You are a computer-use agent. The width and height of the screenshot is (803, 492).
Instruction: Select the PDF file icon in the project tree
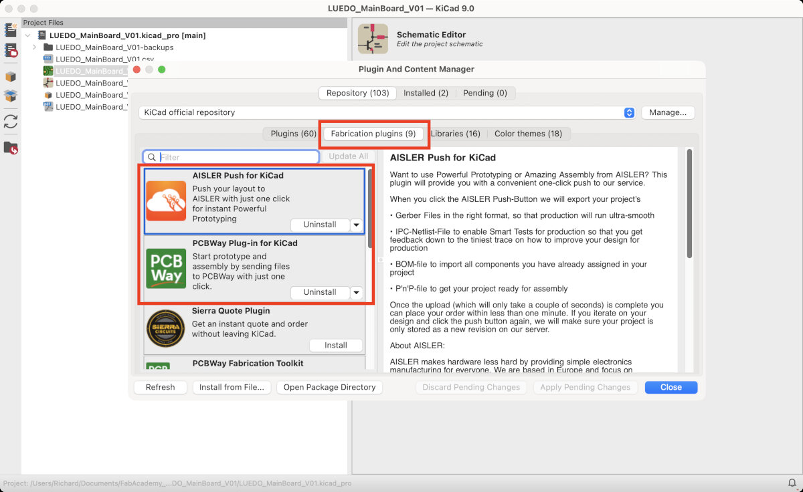tap(48, 107)
